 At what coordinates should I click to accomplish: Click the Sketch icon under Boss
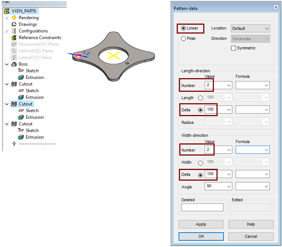coord(21,71)
